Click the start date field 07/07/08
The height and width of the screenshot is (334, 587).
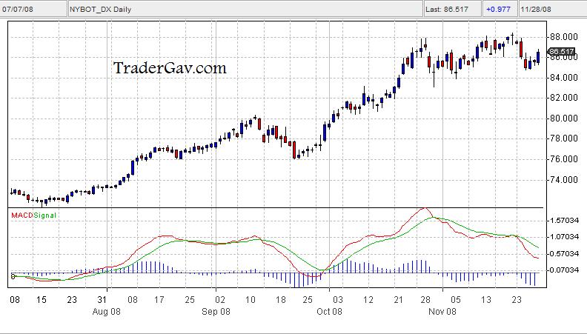tap(33, 9)
